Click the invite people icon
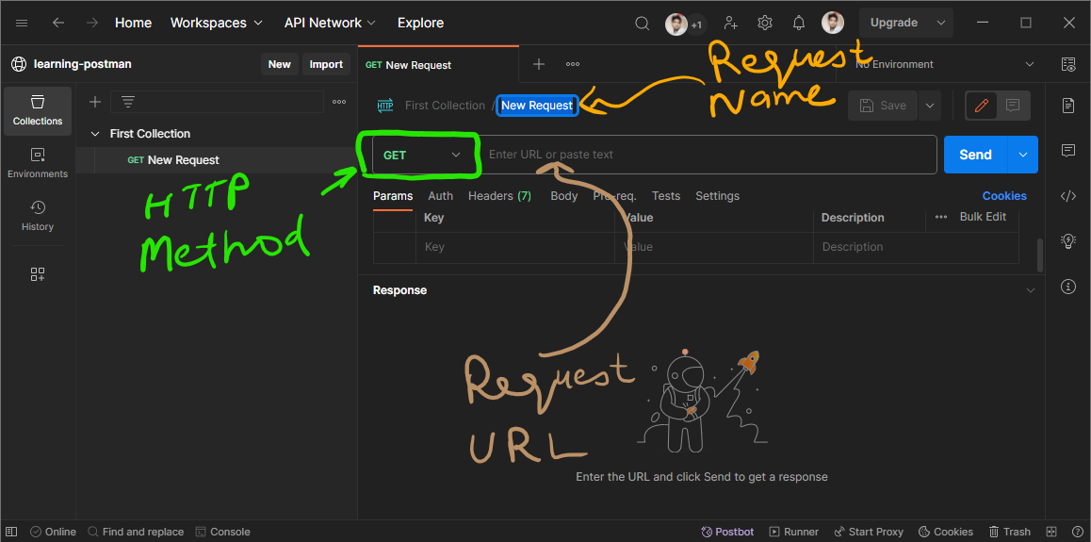This screenshot has height=542, width=1091. click(730, 23)
